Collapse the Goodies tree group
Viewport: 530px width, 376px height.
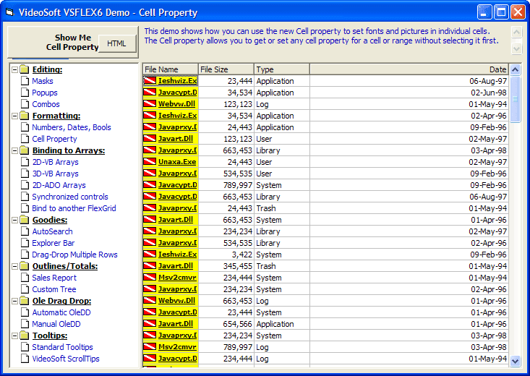[15, 220]
